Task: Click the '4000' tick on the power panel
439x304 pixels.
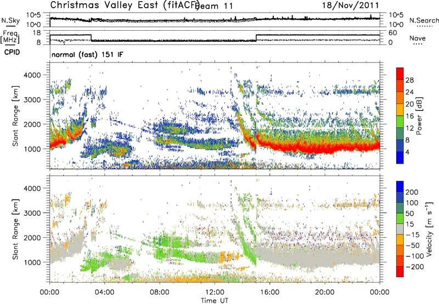Action: [x=32, y=75]
